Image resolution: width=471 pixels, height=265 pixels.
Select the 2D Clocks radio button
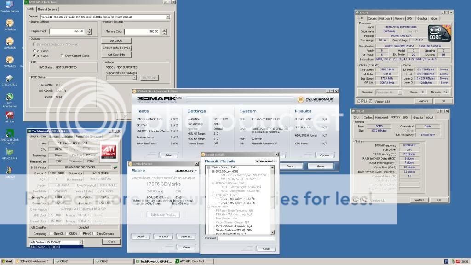coord(34,50)
